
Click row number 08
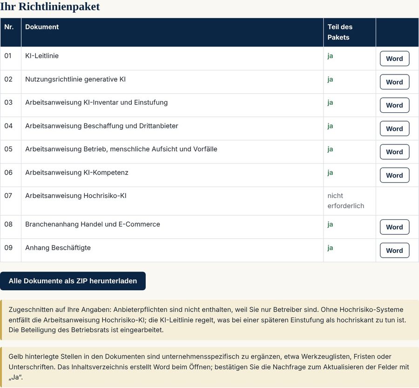[8, 224]
